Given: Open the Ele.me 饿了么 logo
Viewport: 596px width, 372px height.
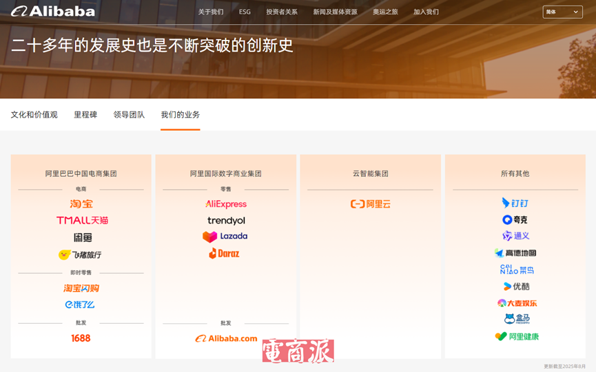Looking at the screenshot, I should [80, 305].
